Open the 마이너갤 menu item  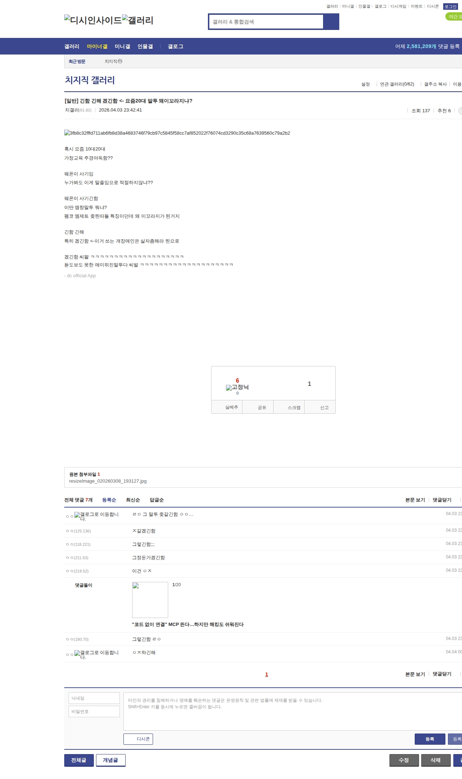97,47
